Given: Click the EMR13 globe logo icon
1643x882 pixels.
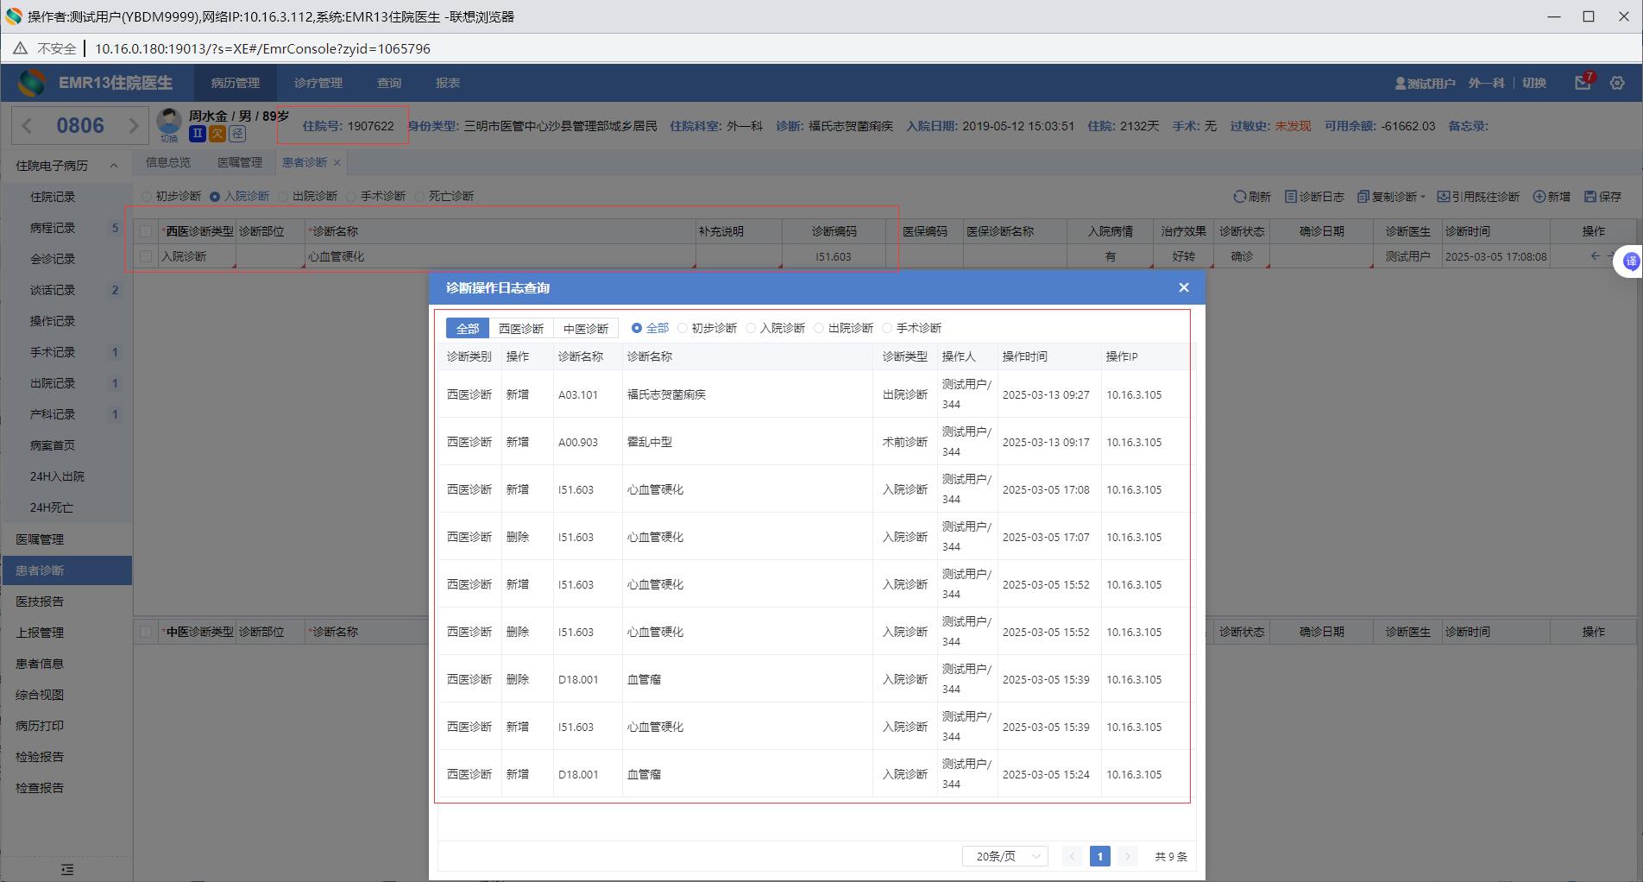Looking at the screenshot, I should [31, 83].
